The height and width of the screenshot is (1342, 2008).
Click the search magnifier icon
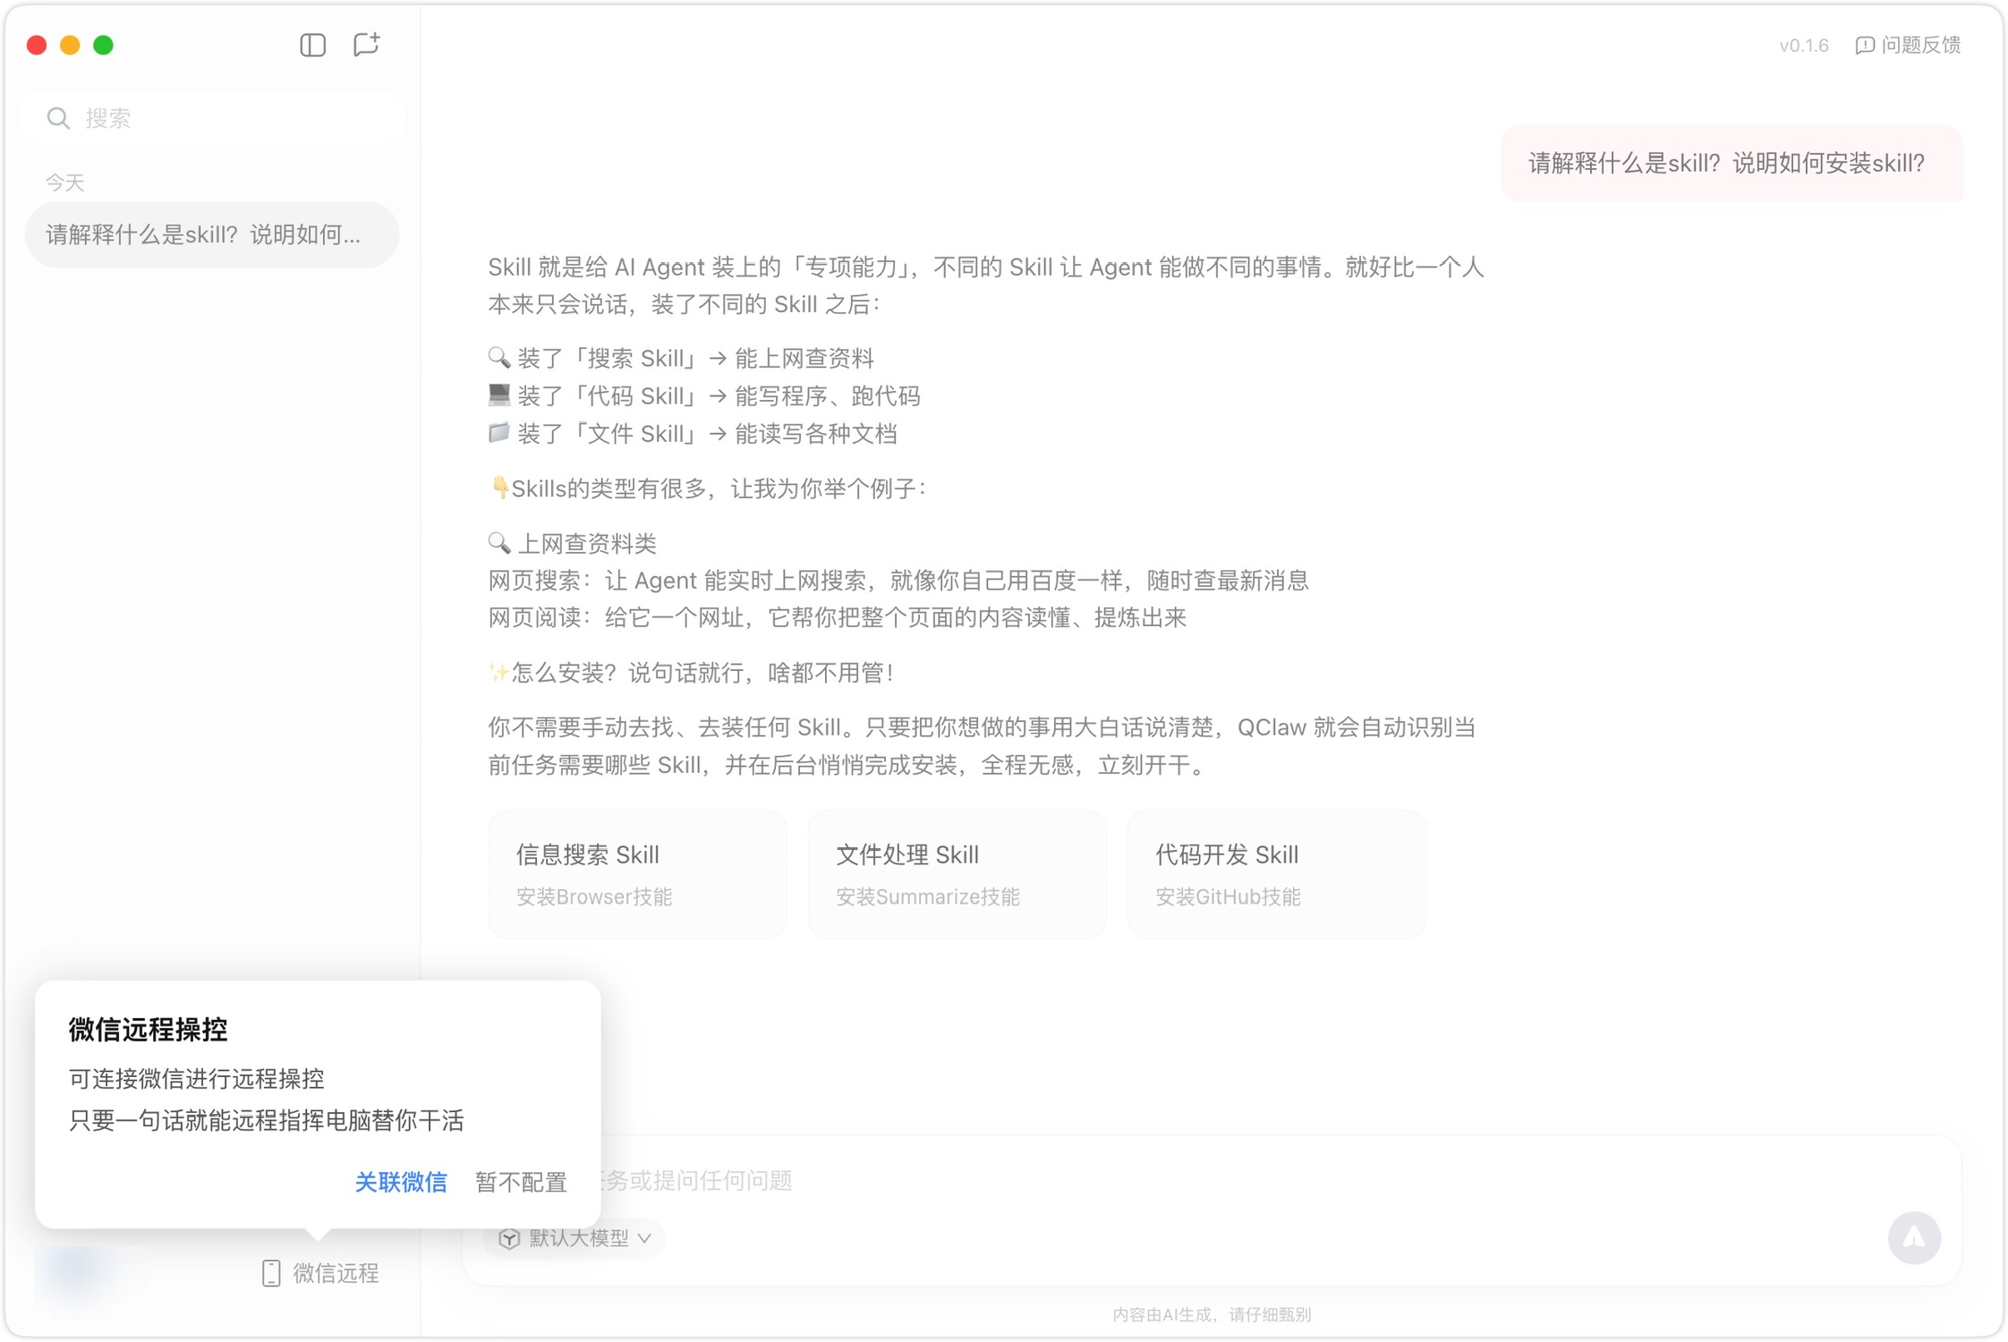coord(59,118)
